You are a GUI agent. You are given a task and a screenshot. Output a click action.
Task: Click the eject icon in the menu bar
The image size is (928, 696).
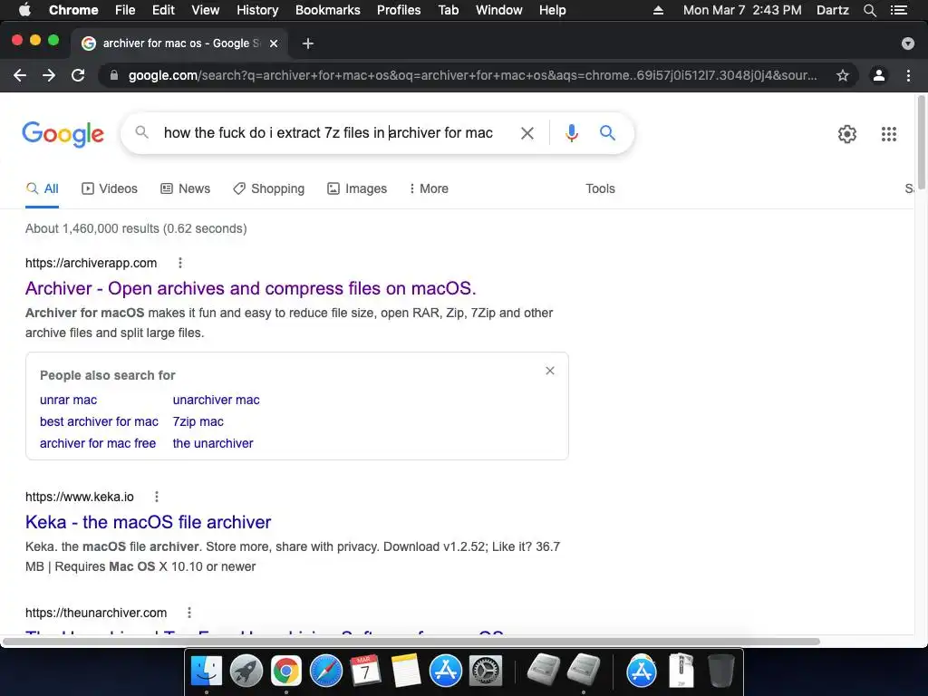tap(658, 10)
